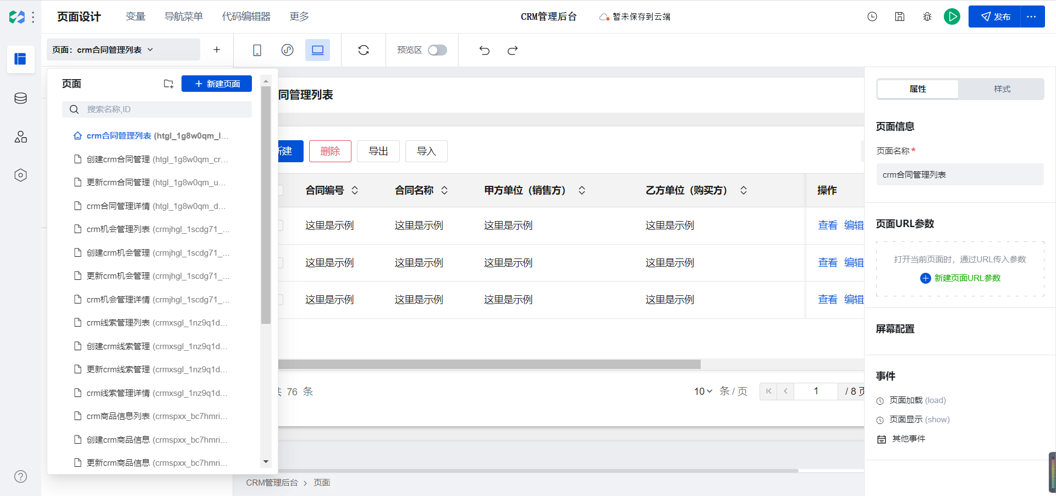Edit the 页面名称 input field
The width and height of the screenshot is (1056, 496).
[960, 174]
